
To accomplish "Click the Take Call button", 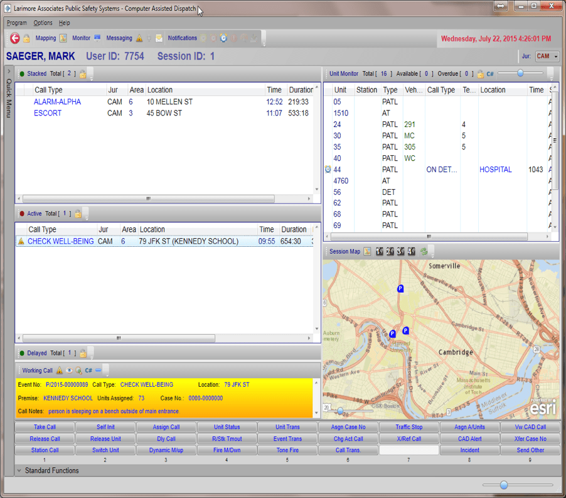I will pyautogui.click(x=44, y=426).
